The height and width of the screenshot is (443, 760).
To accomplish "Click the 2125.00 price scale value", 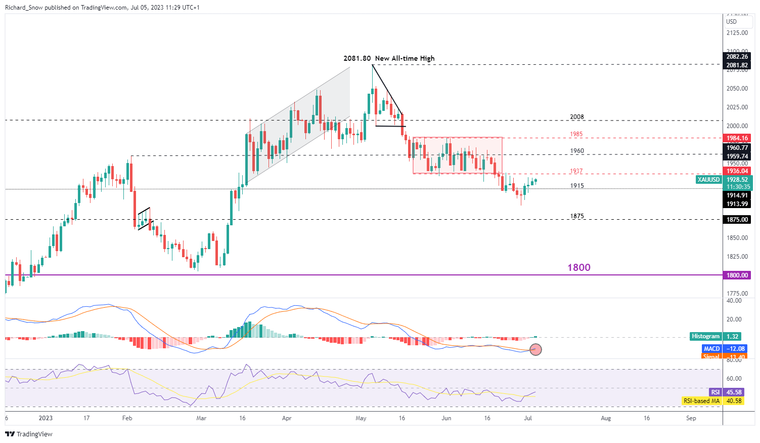I will [x=737, y=33].
